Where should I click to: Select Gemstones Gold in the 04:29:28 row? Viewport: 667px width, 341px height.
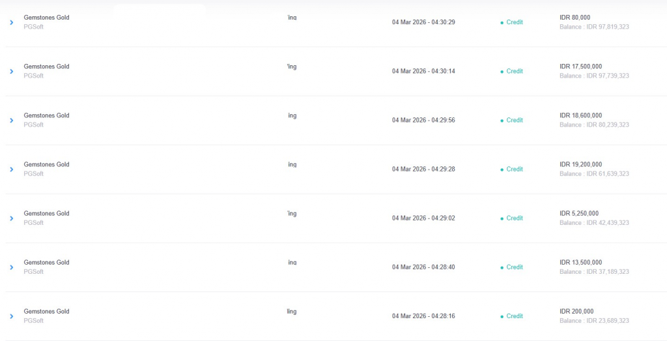pos(46,164)
